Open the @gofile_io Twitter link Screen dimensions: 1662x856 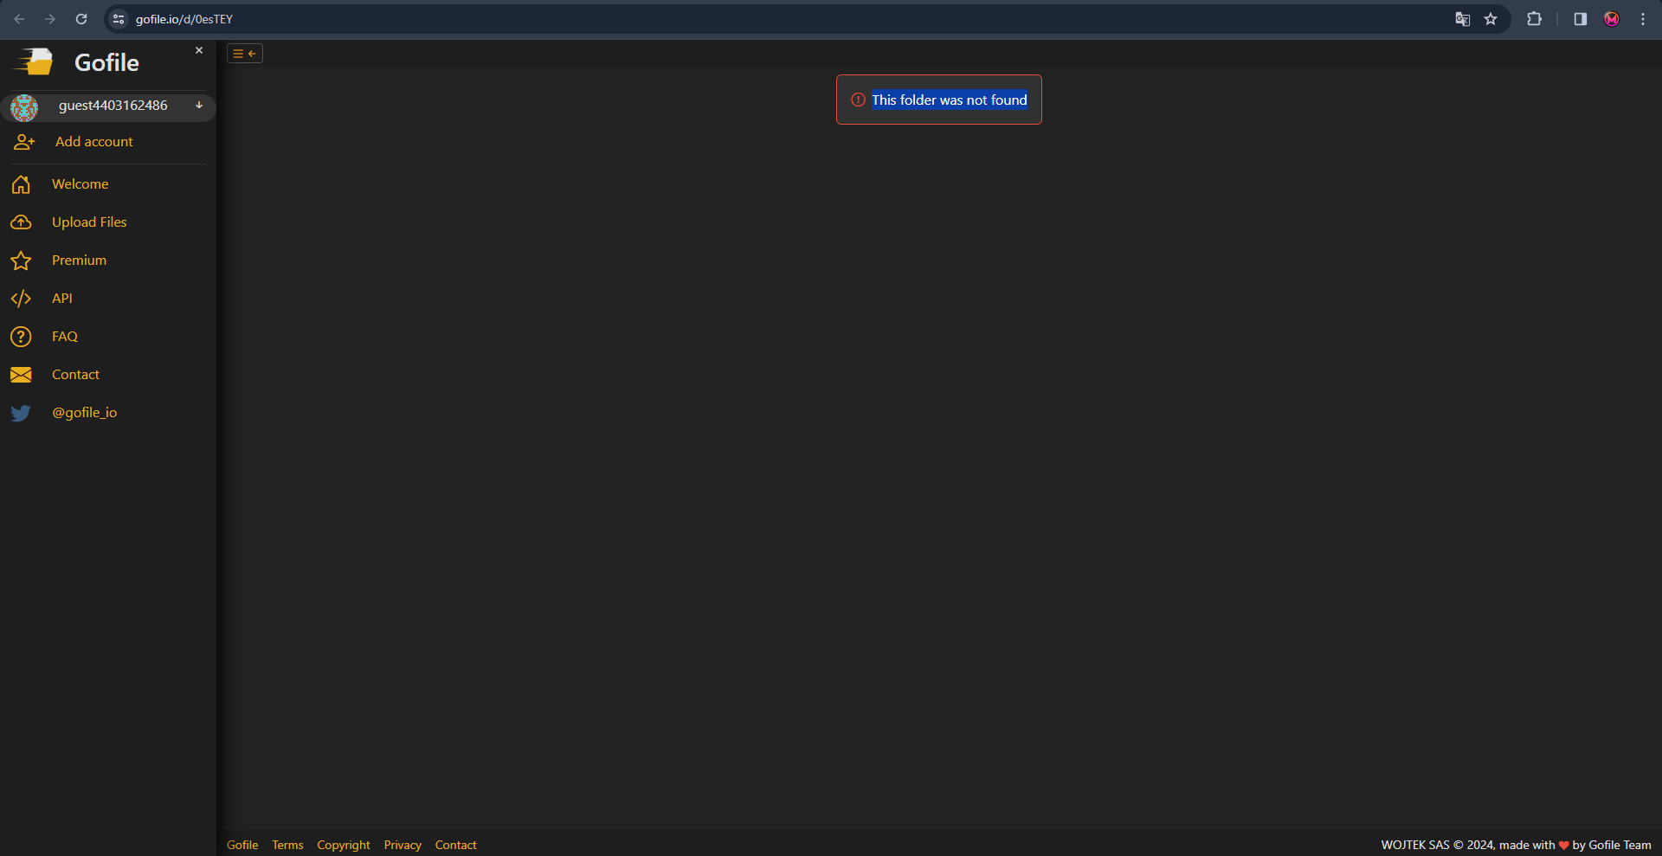click(x=85, y=413)
